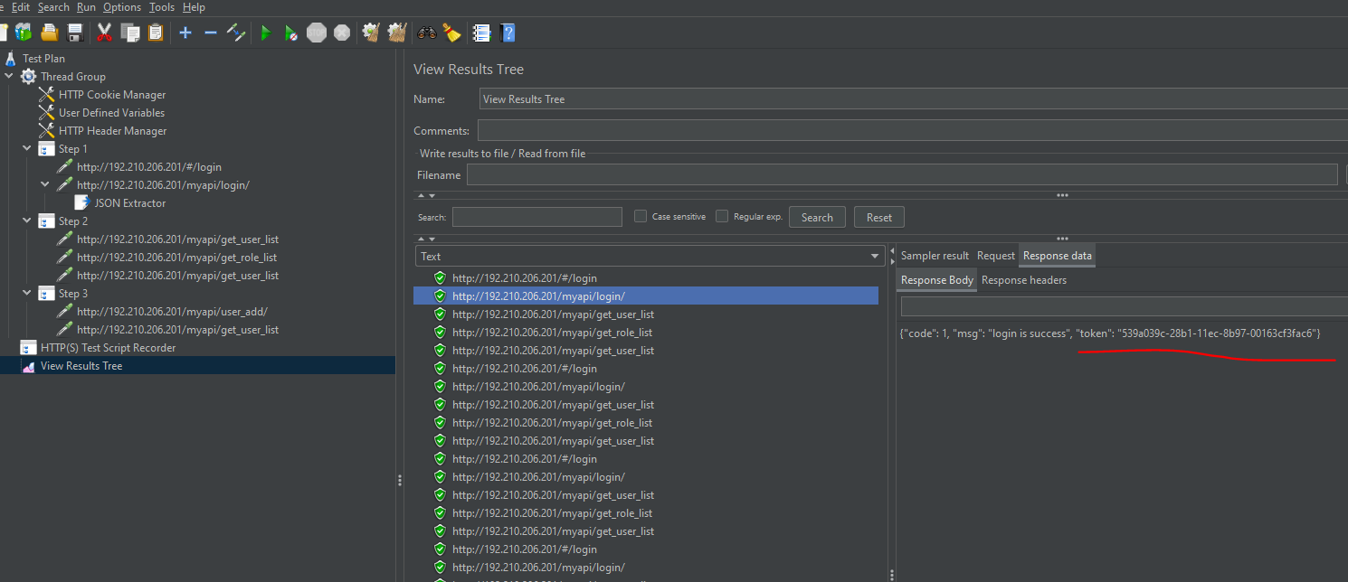The width and height of the screenshot is (1348, 582).
Task: Select the myapi/get_role_list sampler under Step 2
Action: [176, 258]
